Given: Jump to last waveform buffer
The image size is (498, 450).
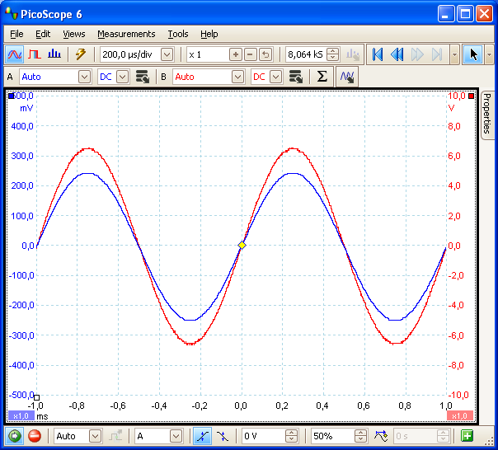Looking at the screenshot, I should 437,54.
